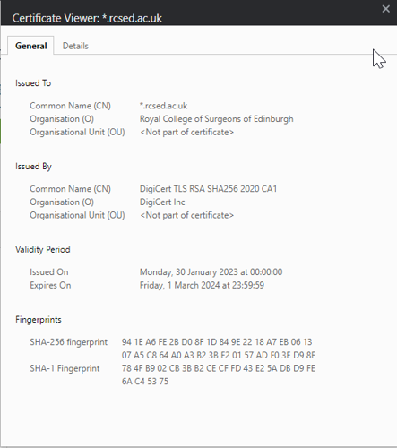Click the Validity Period heading
Image resolution: width=397 pixels, height=448 pixels.
coord(43,249)
